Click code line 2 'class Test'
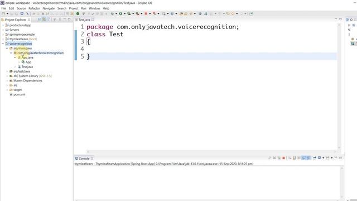This screenshot has width=357, height=201. 105,34
